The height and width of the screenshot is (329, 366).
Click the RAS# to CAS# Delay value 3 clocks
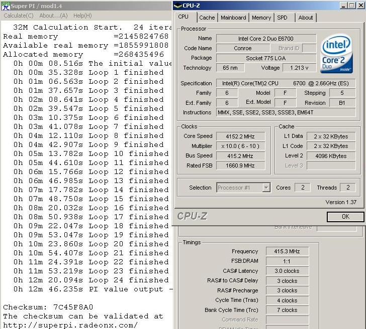[287, 281]
